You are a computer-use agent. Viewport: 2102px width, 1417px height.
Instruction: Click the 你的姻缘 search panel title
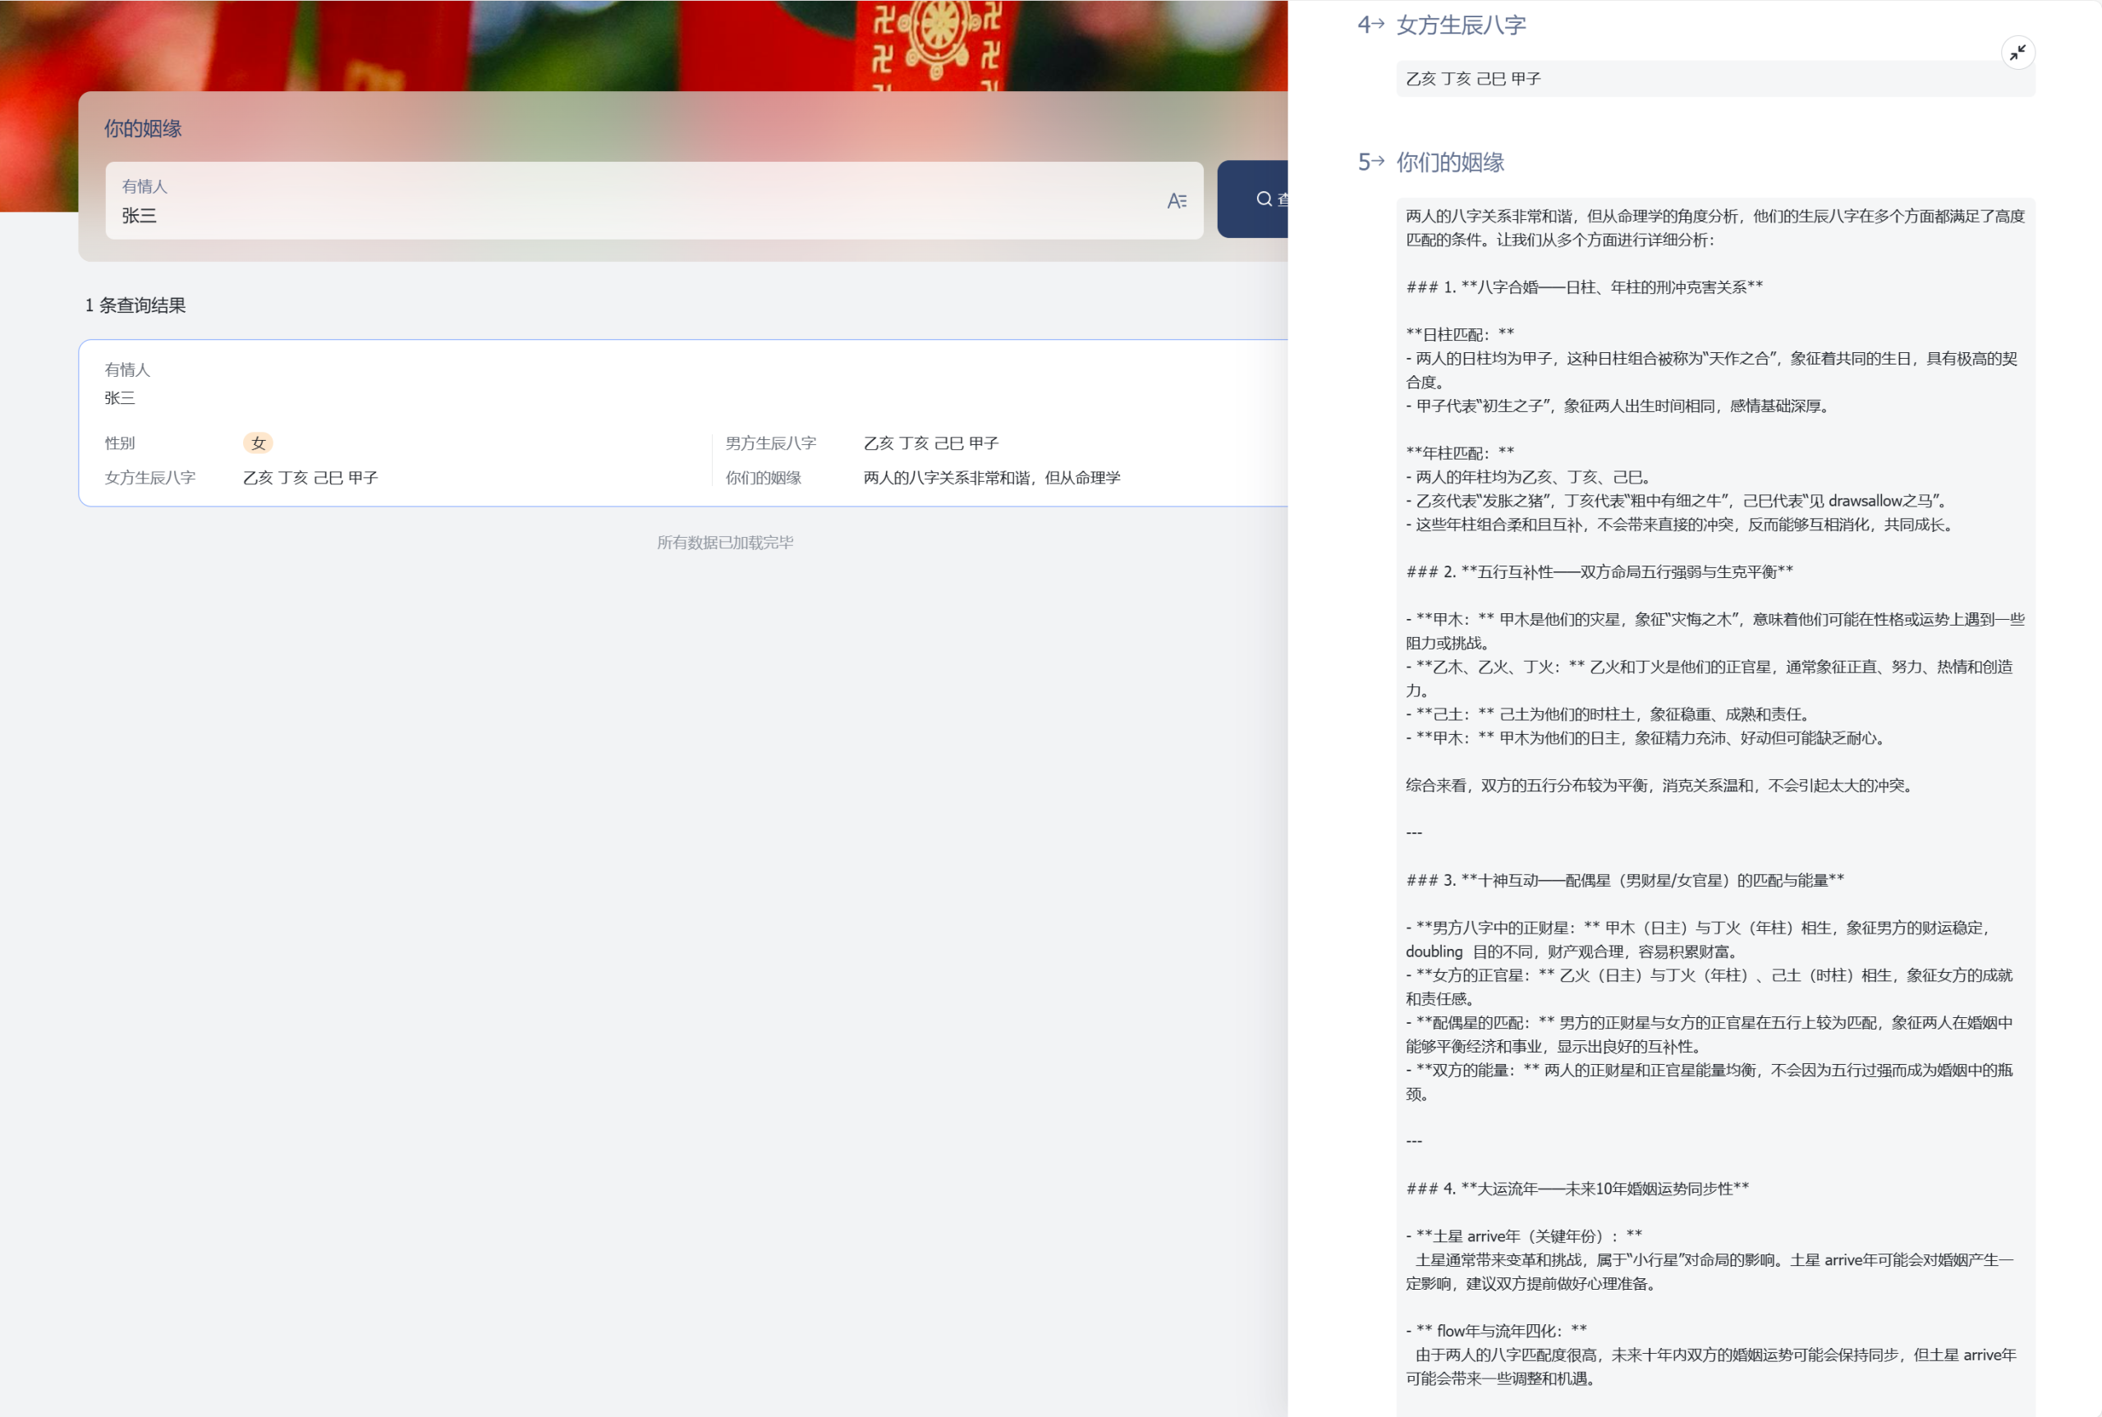click(x=143, y=128)
